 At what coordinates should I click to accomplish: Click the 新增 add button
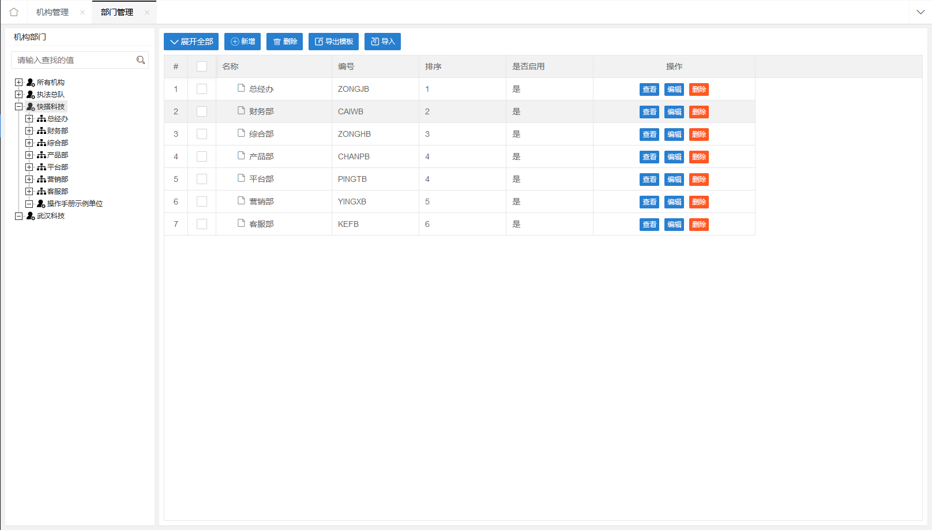[x=242, y=42]
